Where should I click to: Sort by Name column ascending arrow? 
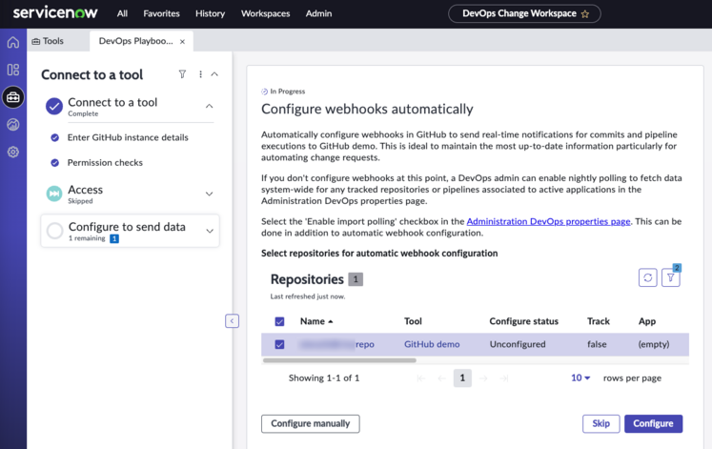[x=331, y=321]
